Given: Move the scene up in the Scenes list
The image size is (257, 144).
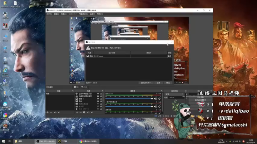Looking at the screenshot, I should (x=55, y=112).
